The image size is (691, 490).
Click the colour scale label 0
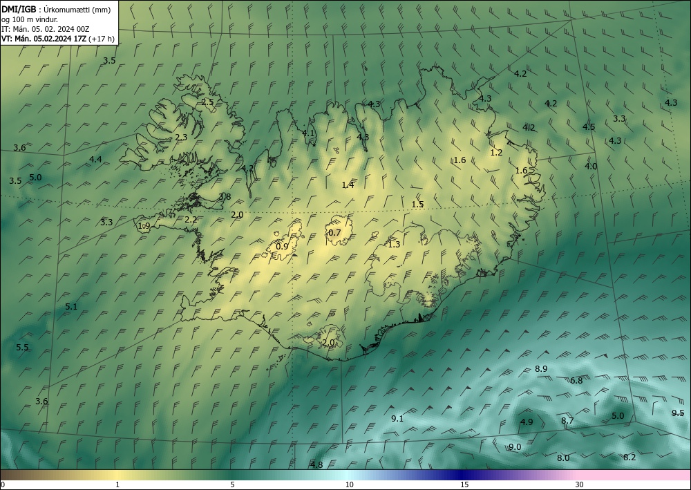[3, 484]
